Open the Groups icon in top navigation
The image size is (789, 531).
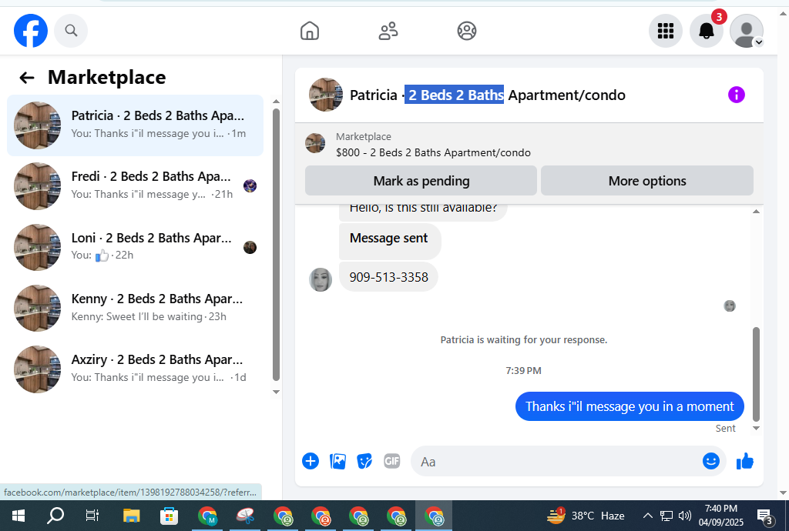[466, 31]
